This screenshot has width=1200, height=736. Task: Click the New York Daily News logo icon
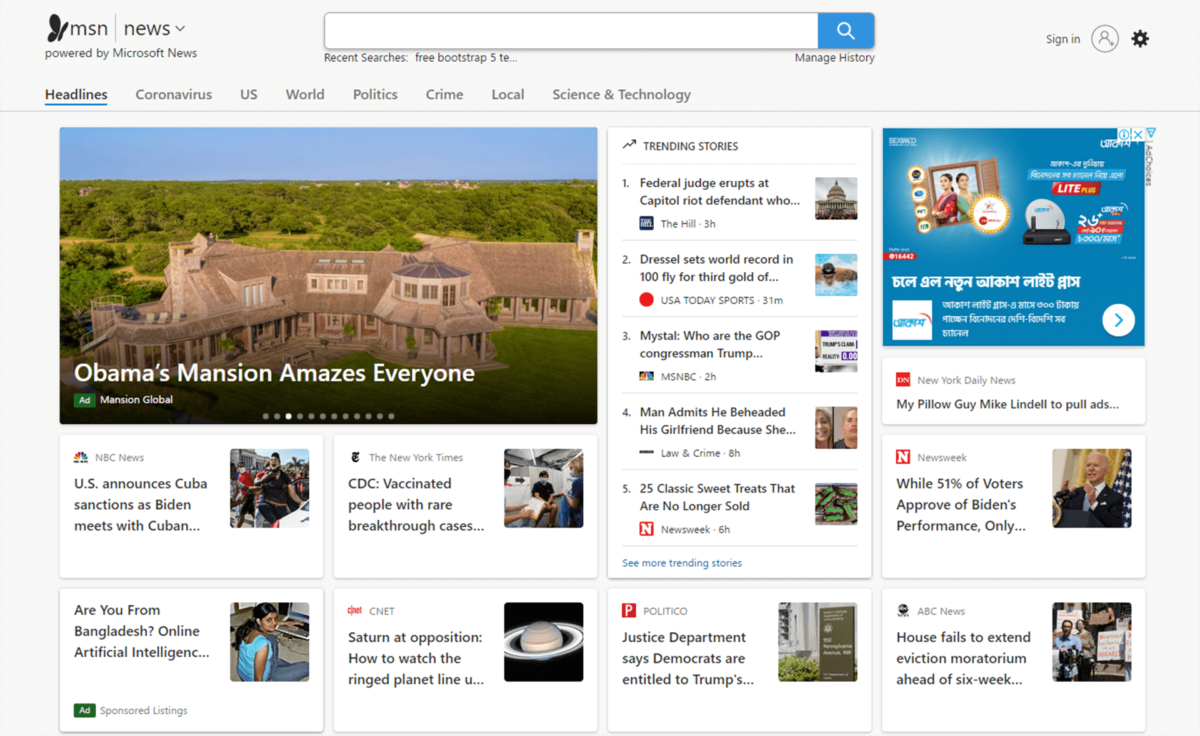903,380
